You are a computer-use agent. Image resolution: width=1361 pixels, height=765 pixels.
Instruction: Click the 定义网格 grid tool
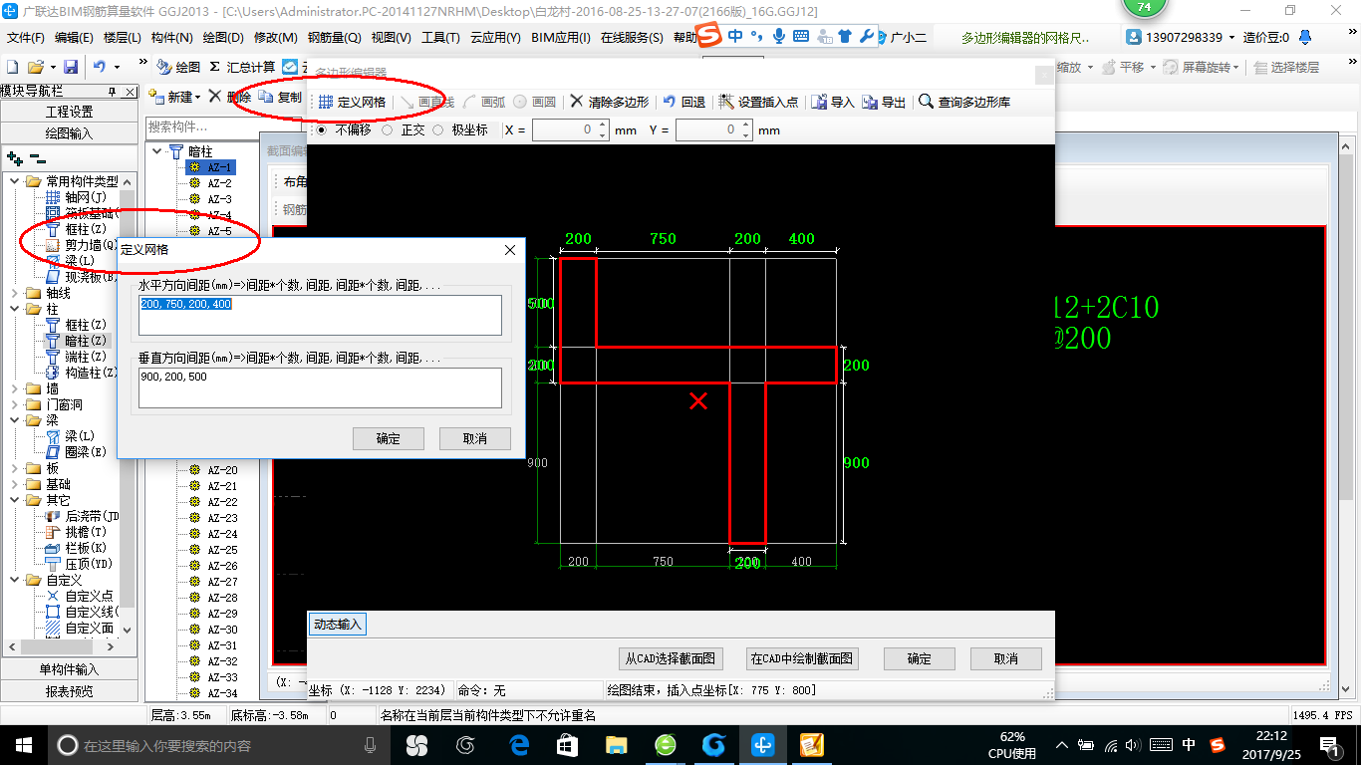(353, 102)
